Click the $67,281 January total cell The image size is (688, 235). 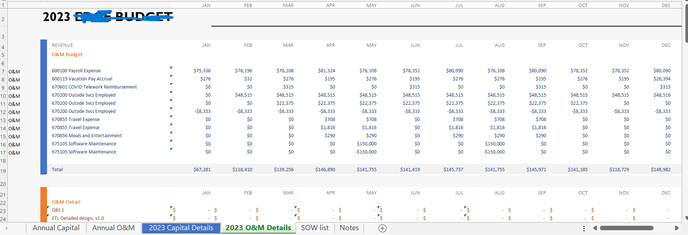[x=202, y=170]
